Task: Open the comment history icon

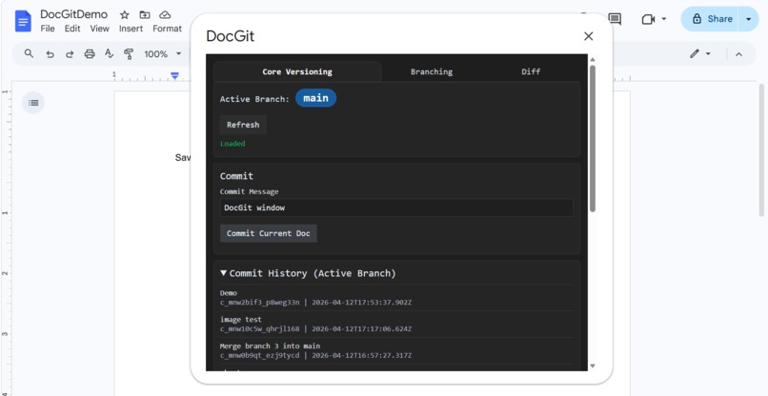Action: pyautogui.click(x=615, y=19)
